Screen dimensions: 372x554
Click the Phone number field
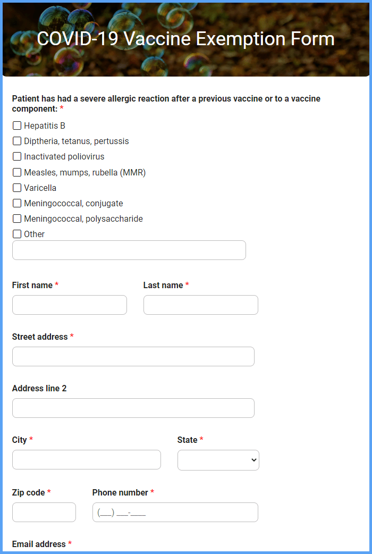coord(175,513)
